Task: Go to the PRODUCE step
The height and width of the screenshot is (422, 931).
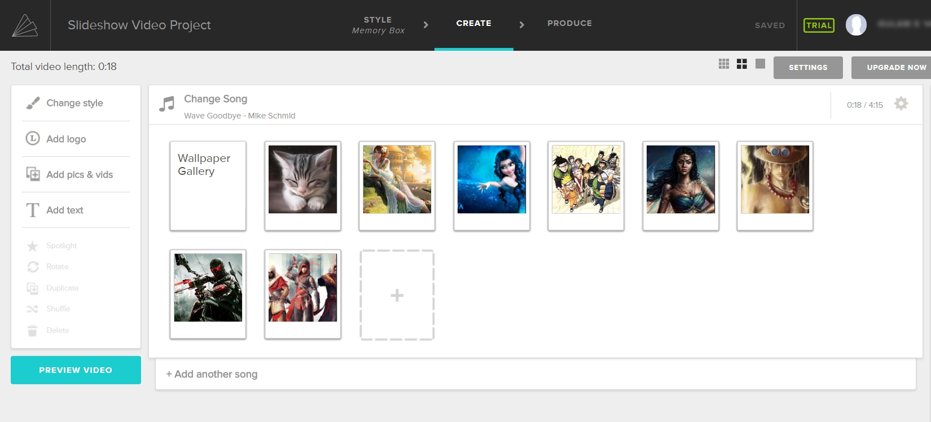Action: click(x=569, y=23)
